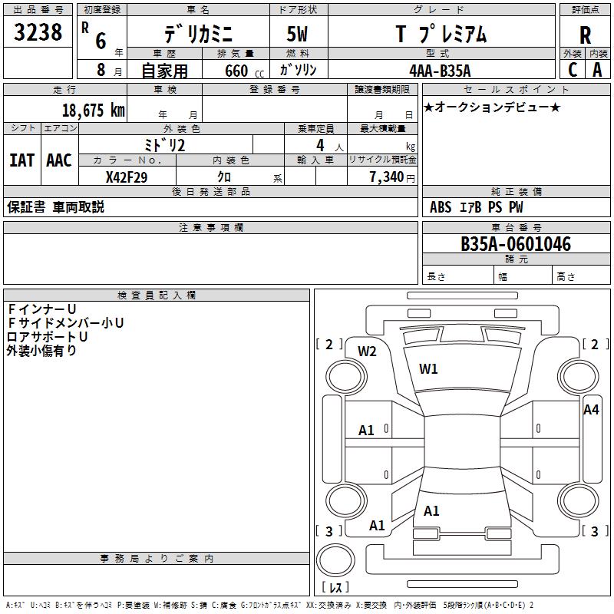Select the grade text T プレミアム

(441, 34)
